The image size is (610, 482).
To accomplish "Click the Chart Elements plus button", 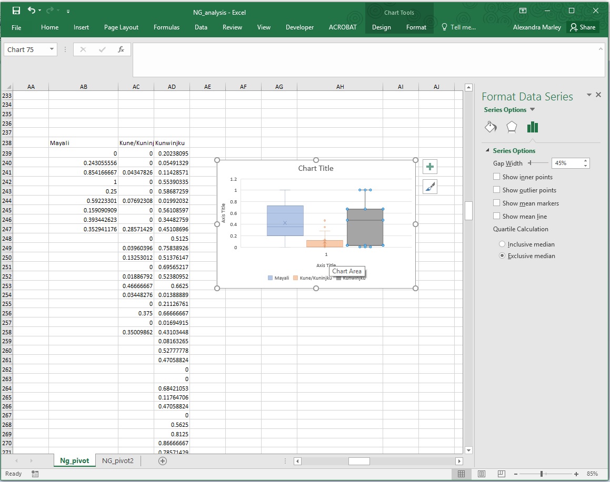I will pyautogui.click(x=430, y=167).
